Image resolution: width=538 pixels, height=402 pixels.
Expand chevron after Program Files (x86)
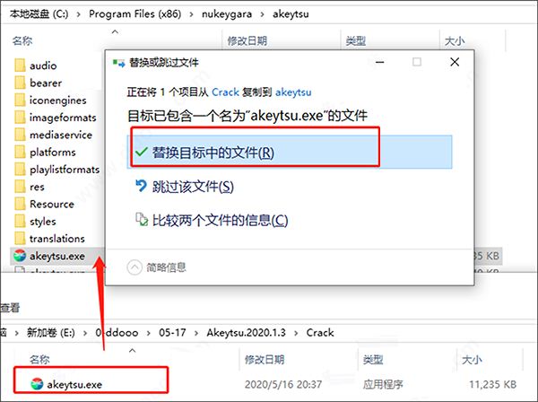pos(192,14)
